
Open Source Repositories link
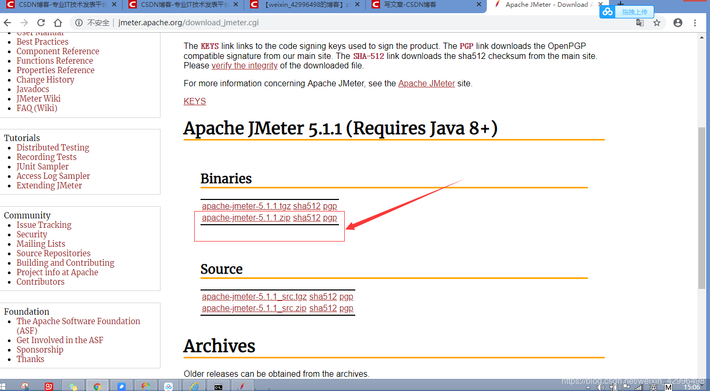click(x=54, y=254)
